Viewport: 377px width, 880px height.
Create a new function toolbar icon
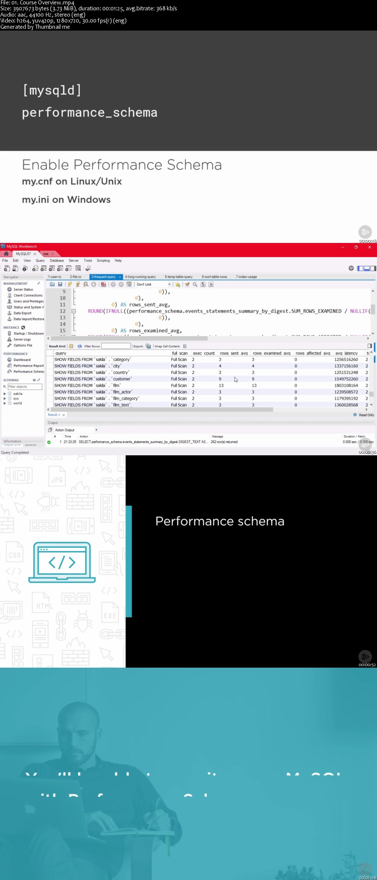pos(68,268)
